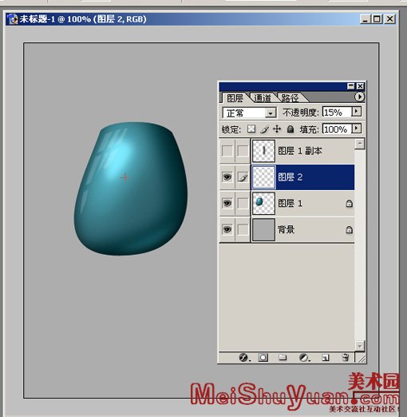Open the 不透明度 opacity slider arrow
The image size is (407, 417).
357,111
